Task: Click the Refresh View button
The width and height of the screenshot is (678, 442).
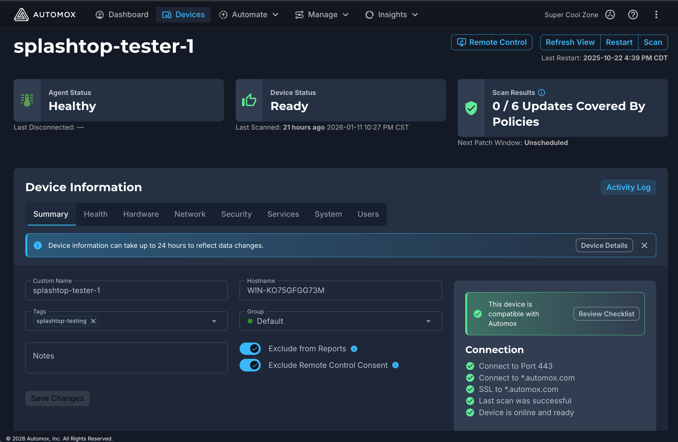Action: coord(570,42)
